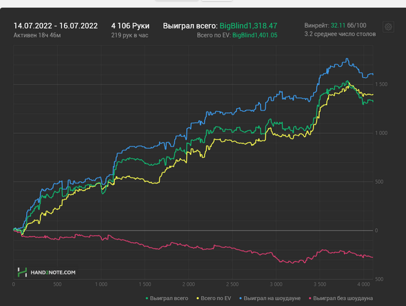Click the '2 500' x-axis label
This screenshot has width=406, height=306.
click(x=232, y=285)
